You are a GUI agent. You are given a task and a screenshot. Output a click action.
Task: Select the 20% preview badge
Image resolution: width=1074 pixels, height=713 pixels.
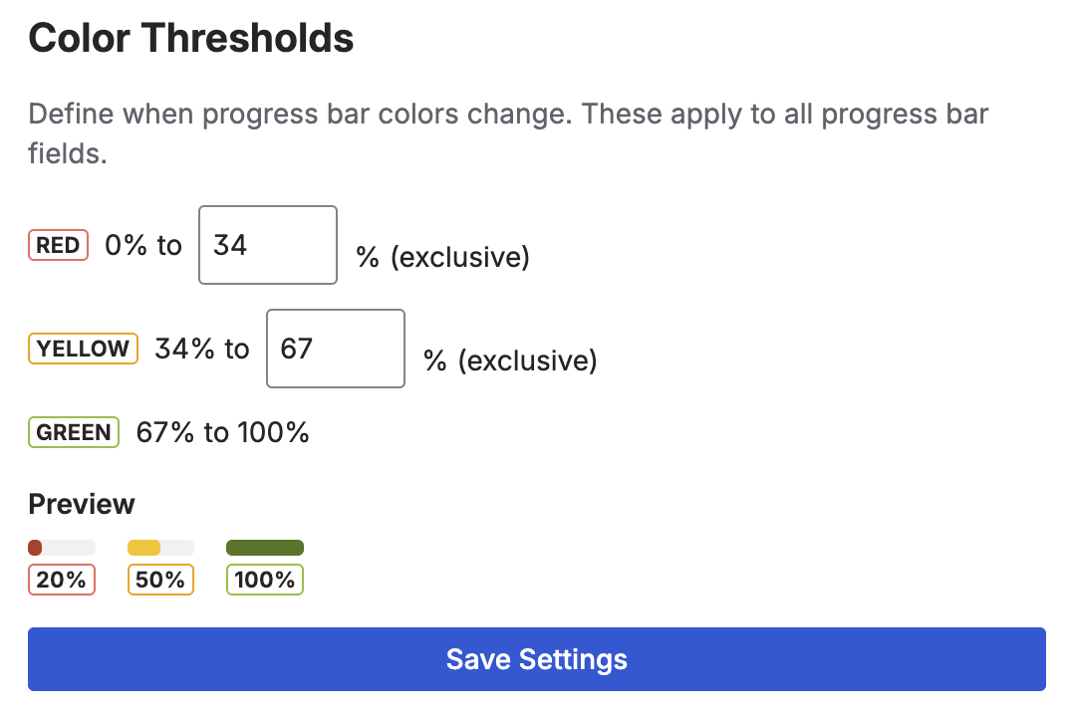tap(61, 580)
